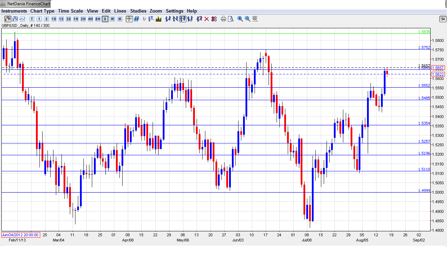Open print preview with the magnifier page icon
The height and width of the screenshot is (268, 447).
point(230,19)
